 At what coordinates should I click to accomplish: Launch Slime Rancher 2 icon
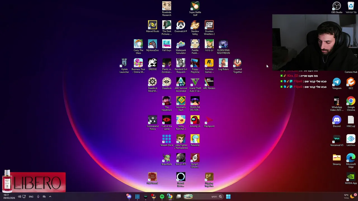(x=181, y=123)
